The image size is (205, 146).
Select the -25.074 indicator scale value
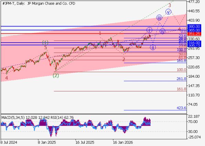click(194, 137)
